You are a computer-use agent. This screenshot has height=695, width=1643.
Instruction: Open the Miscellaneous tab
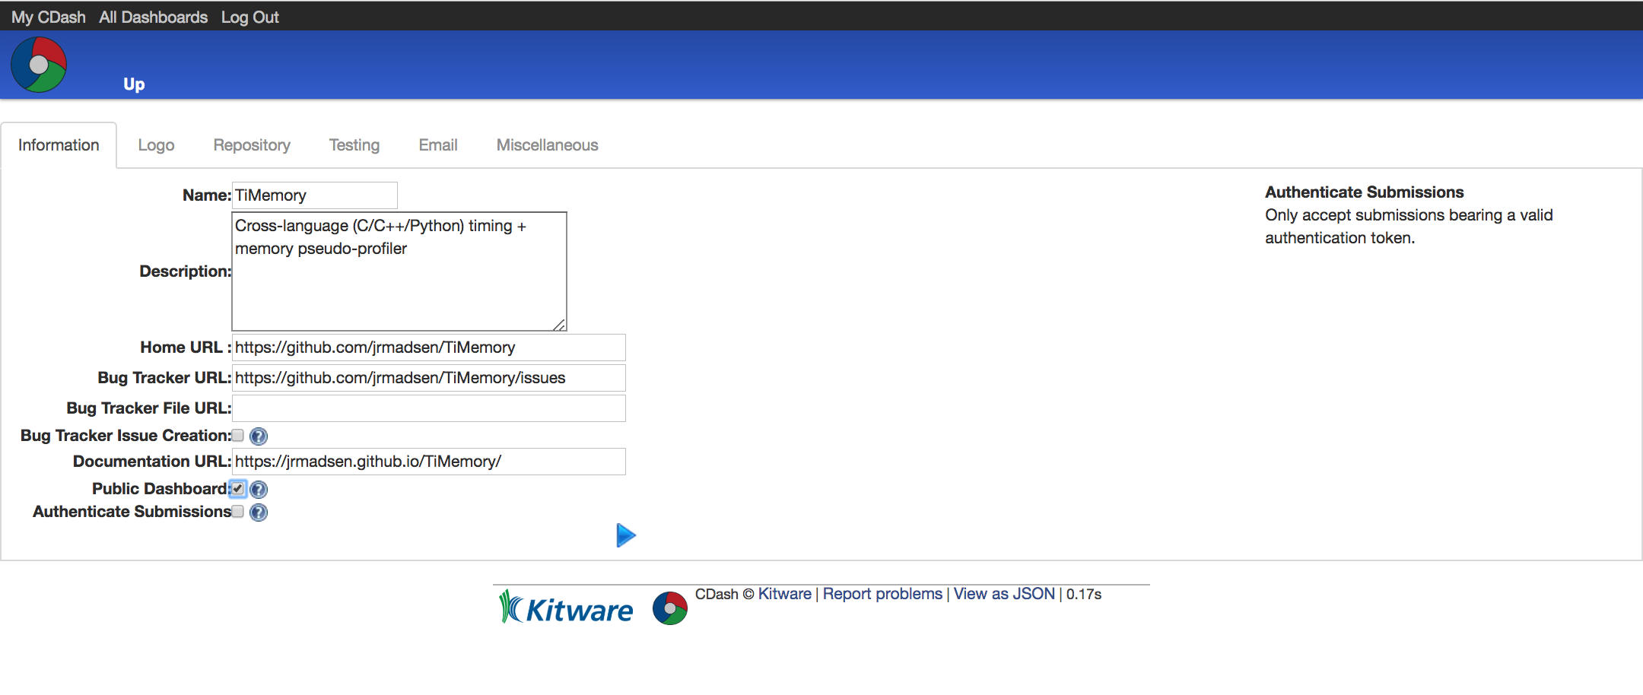pyautogui.click(x=547, y=144)
